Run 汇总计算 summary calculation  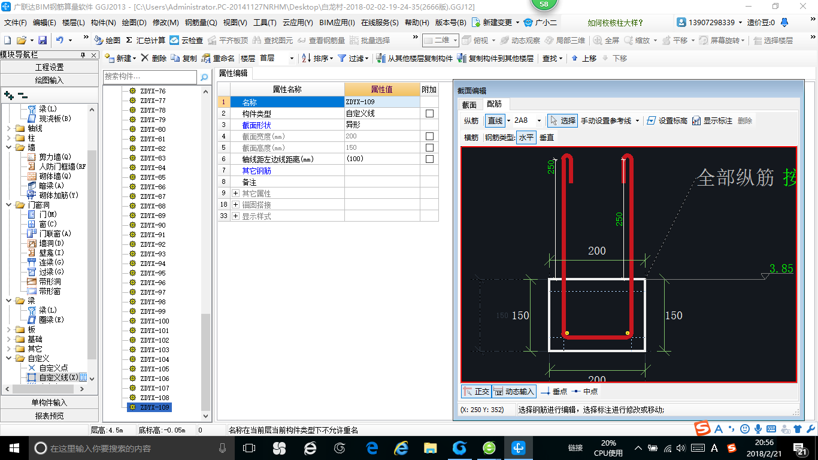tap(146, 40)
